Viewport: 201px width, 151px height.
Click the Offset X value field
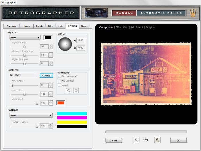pyautogui.click(x=81, y=40)
